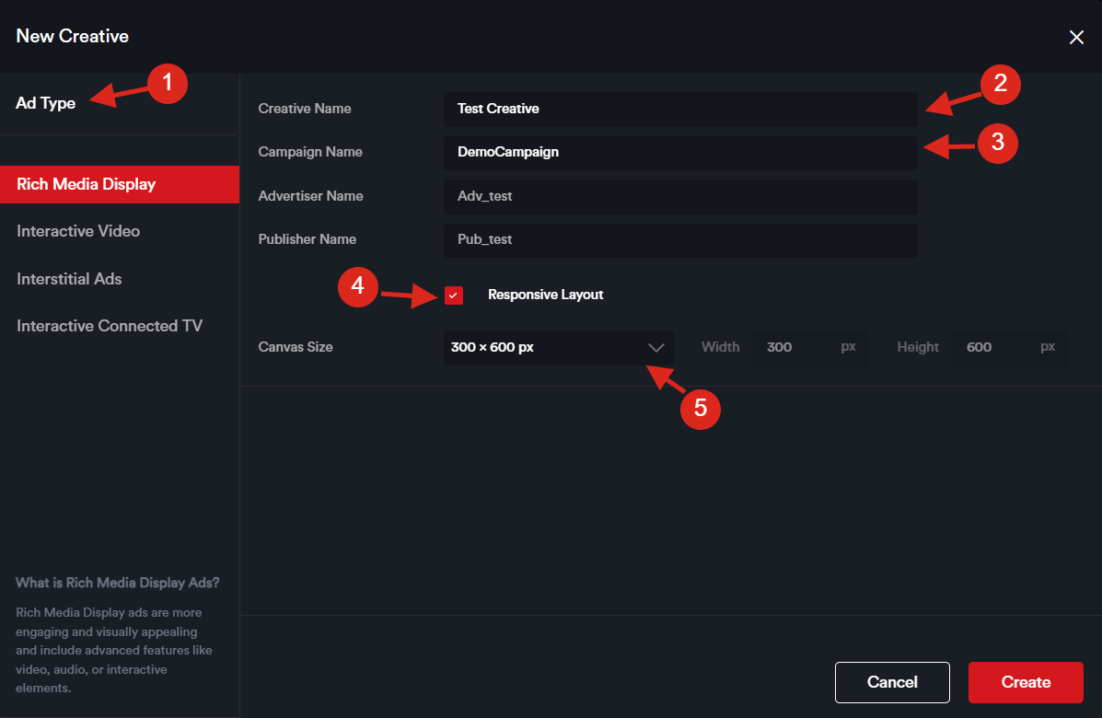The width and height of the screenshot is (1102, 718).
Task: Click the Advertiser Name field
Action: 679,196
